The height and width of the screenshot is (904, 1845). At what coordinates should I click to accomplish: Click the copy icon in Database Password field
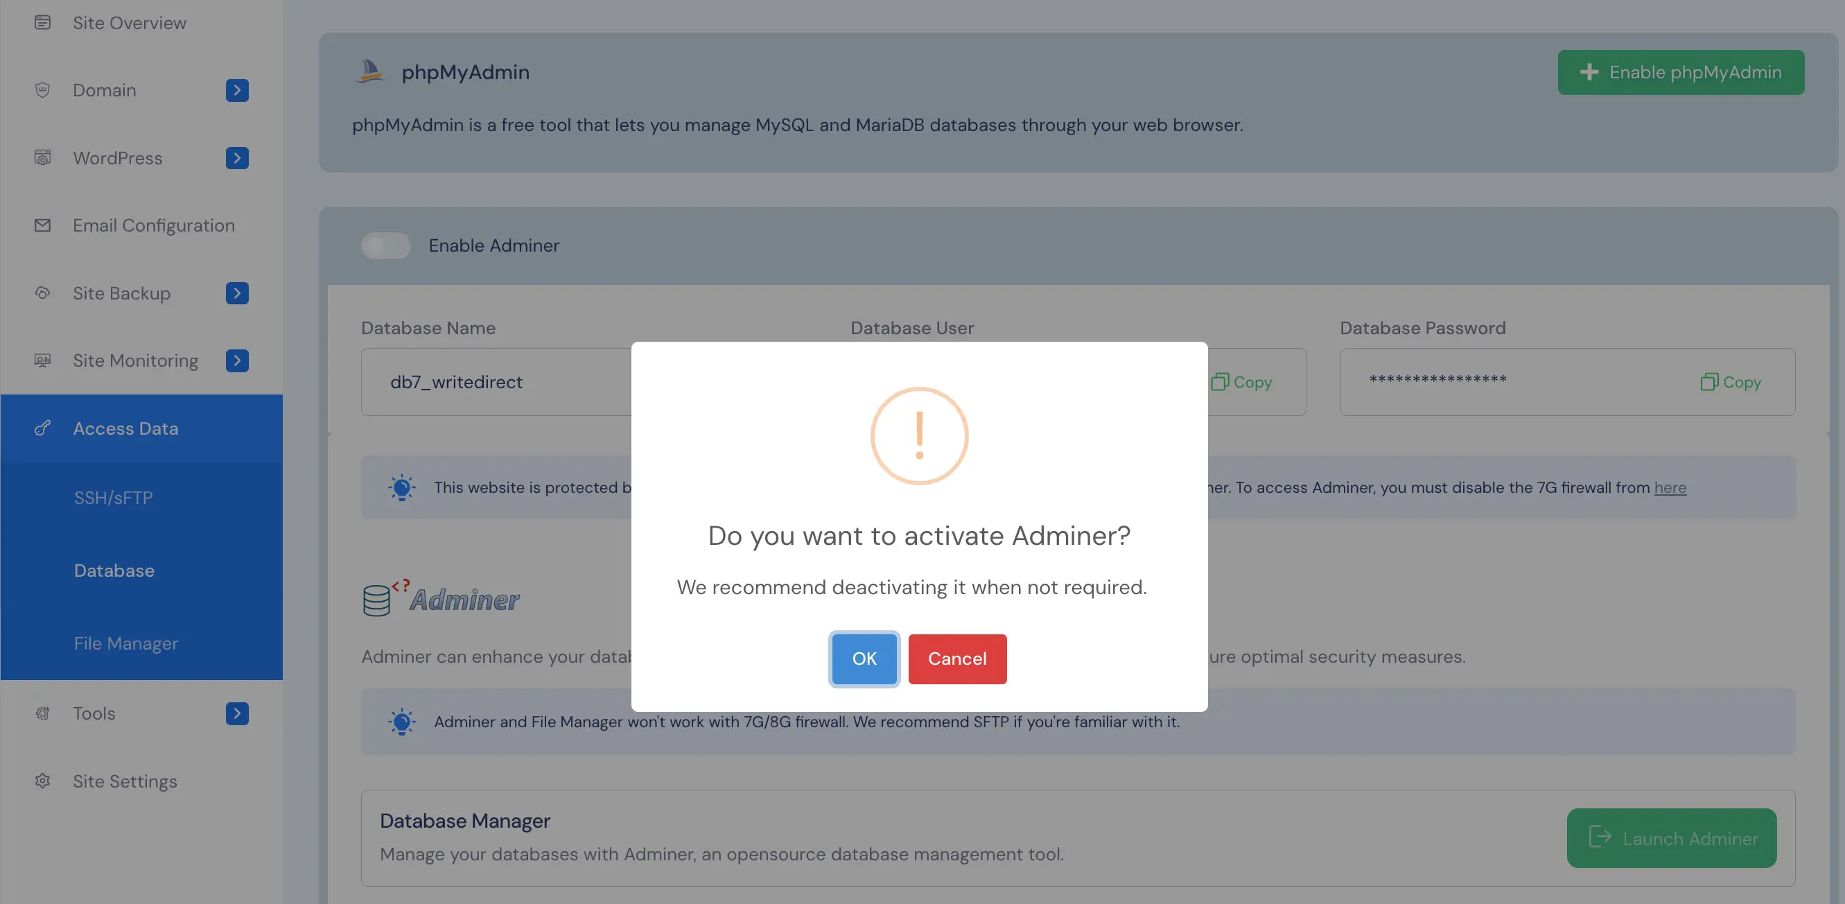pos(1709,382)
